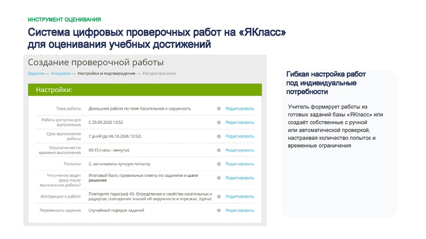Image resolution: width=426 pixels, height=239 pixels.
Task: Click 'Итоговый балл, правильные ответы' value text
Action: [x=143, y=178]
